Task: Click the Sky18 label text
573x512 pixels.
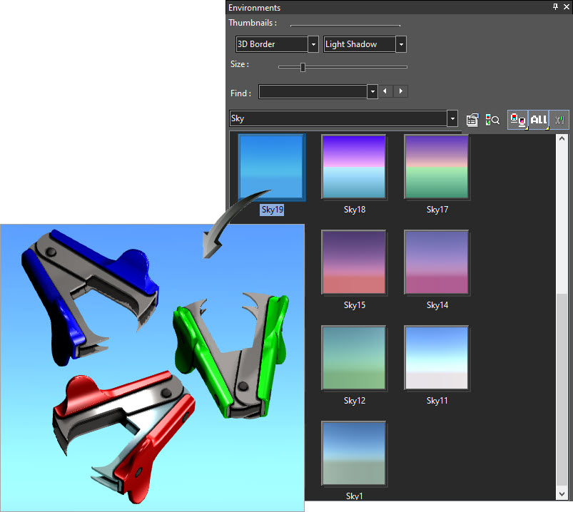Action: (x=355, y=210)
